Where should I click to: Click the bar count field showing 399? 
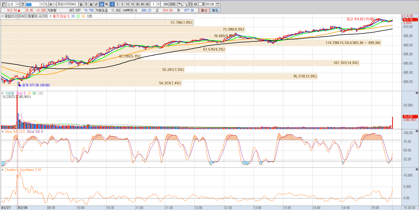click(x=165, y=4)
